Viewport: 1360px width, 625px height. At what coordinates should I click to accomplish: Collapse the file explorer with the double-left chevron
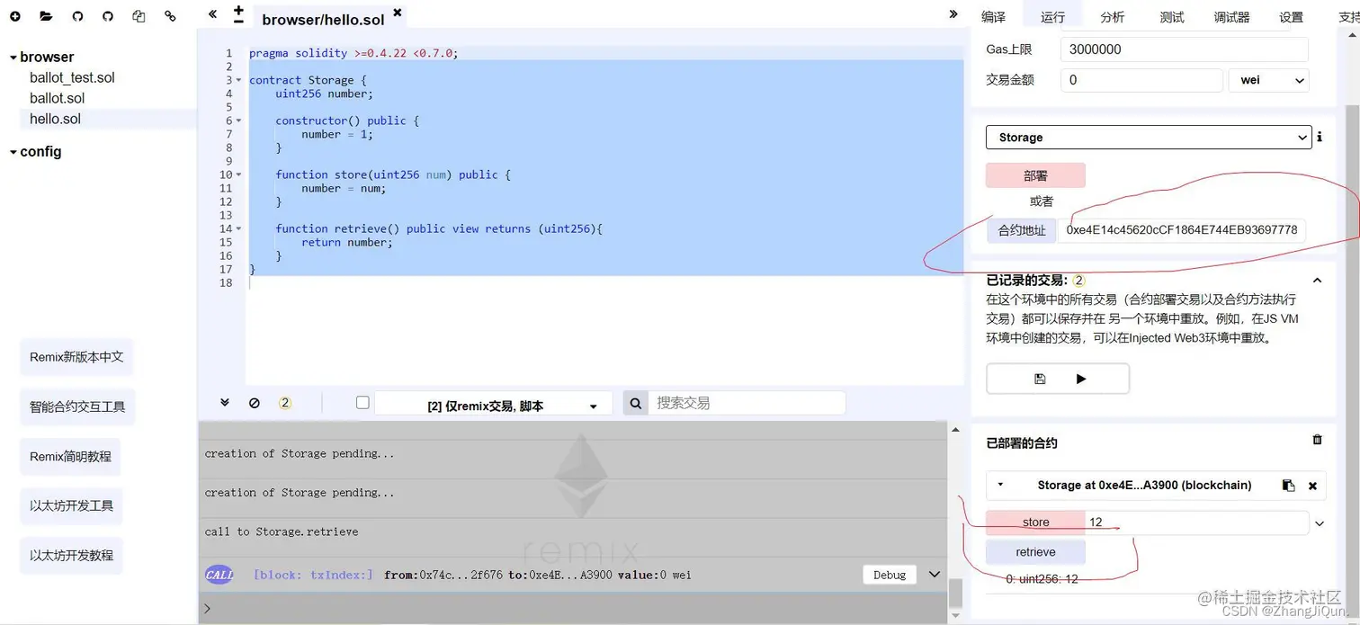(212, 14)
